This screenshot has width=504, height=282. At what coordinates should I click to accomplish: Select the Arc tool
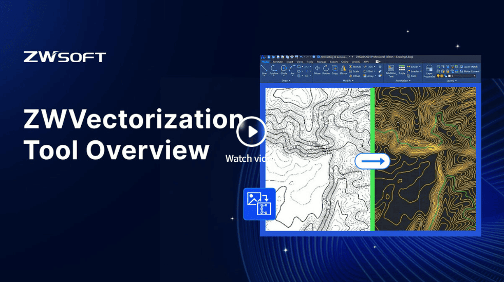tap(292, 70)
